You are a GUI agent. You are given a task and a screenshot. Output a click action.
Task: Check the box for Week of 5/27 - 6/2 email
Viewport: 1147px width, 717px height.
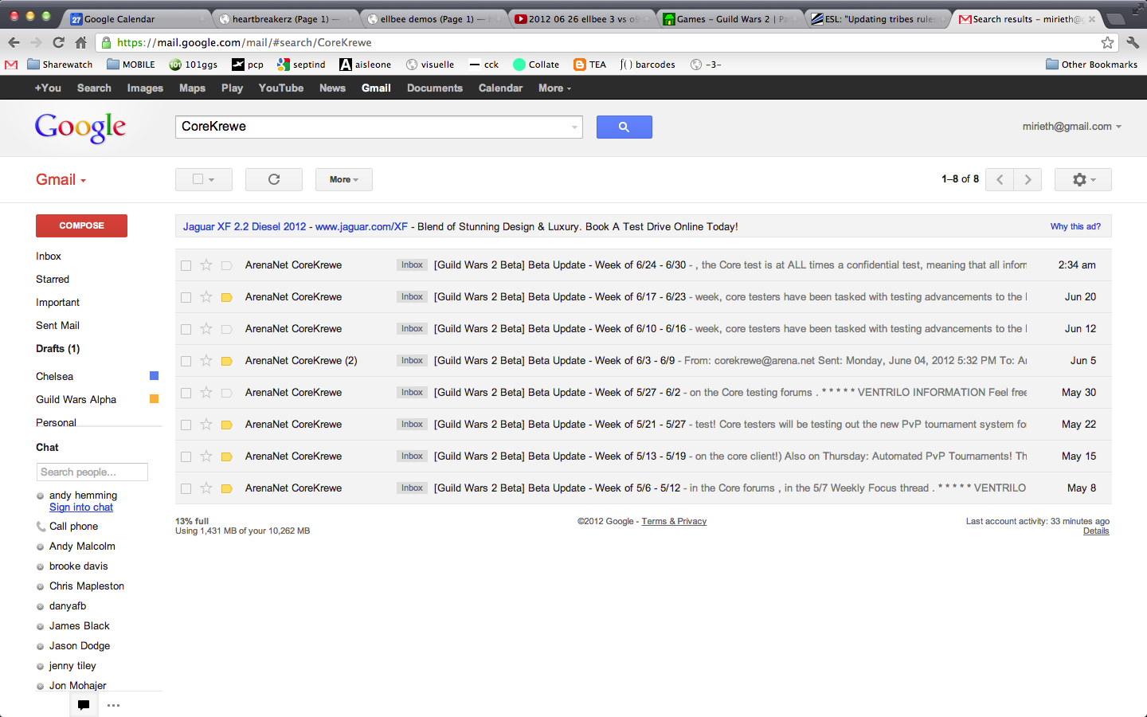click(x=186, y=393)
